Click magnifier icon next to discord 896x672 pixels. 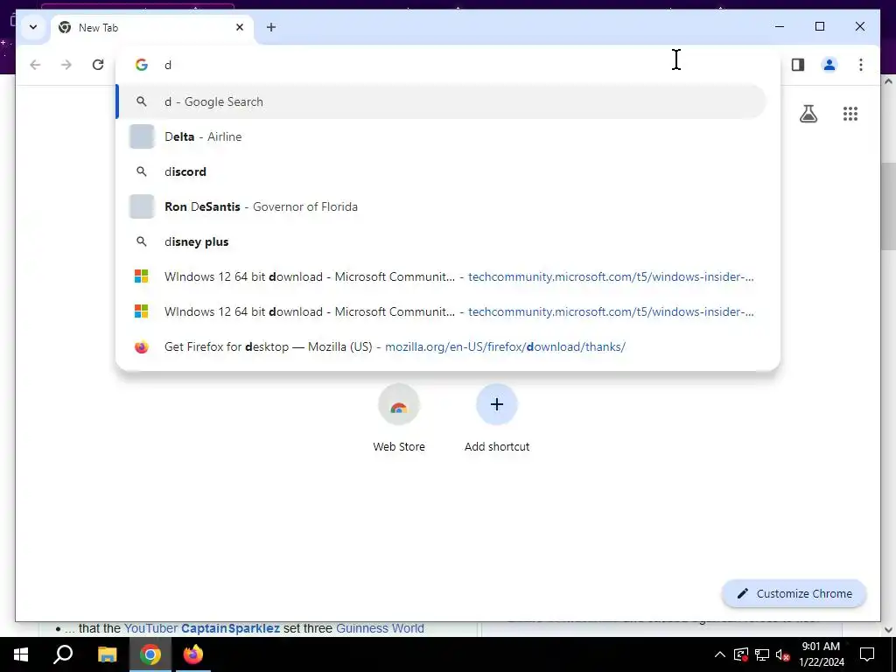(x=141, y=171)
